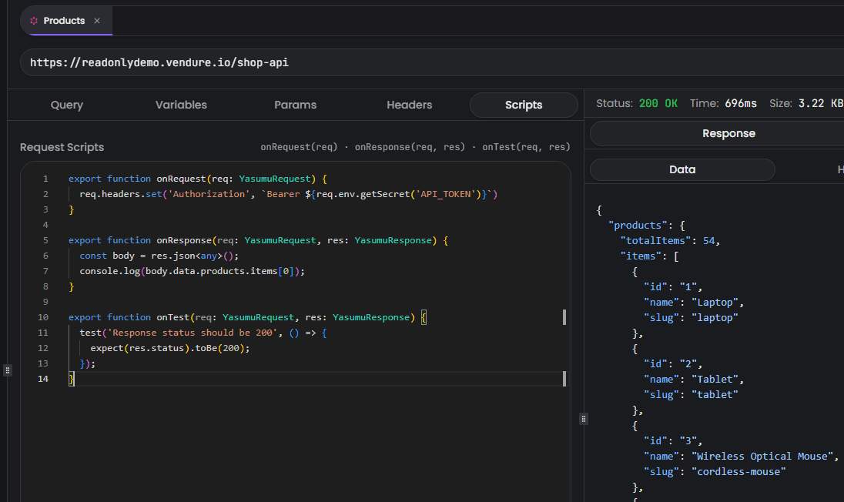Click the 'Request Scripts' heading
Screen dimensions: 844x502
pos(62,147)
